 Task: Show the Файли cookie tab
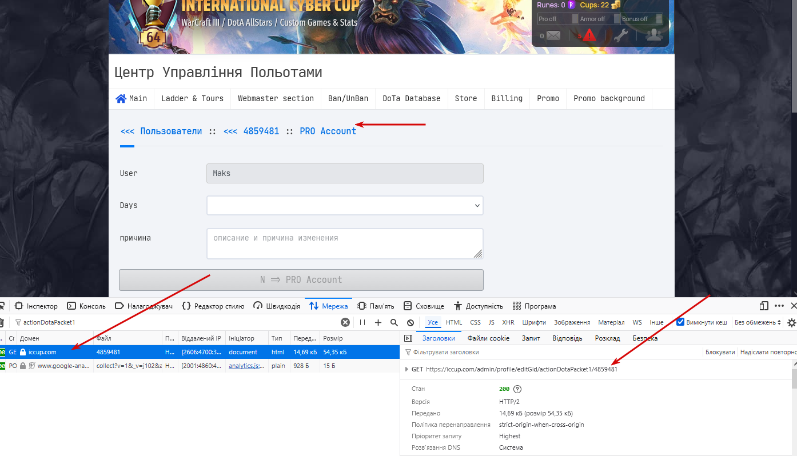pos(488,338)
